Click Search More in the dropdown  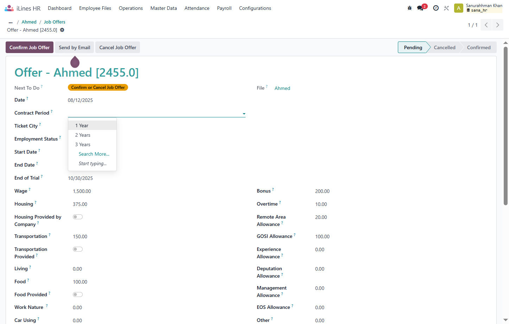tap(94, 154)
